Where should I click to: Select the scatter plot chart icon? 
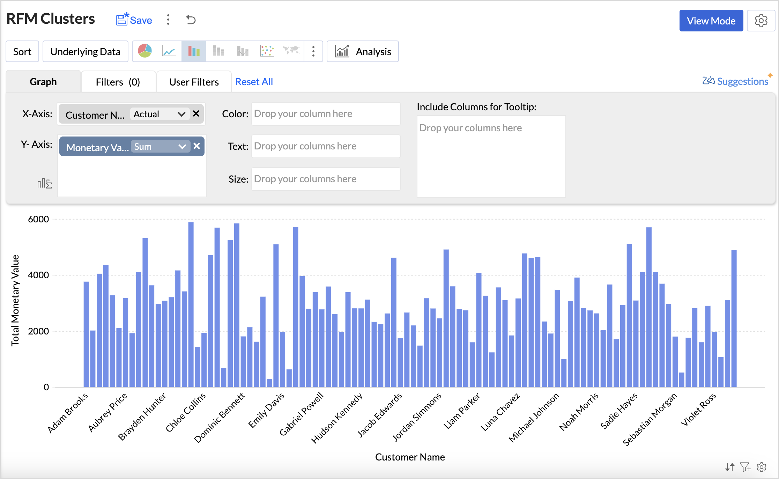coord(267,51)
